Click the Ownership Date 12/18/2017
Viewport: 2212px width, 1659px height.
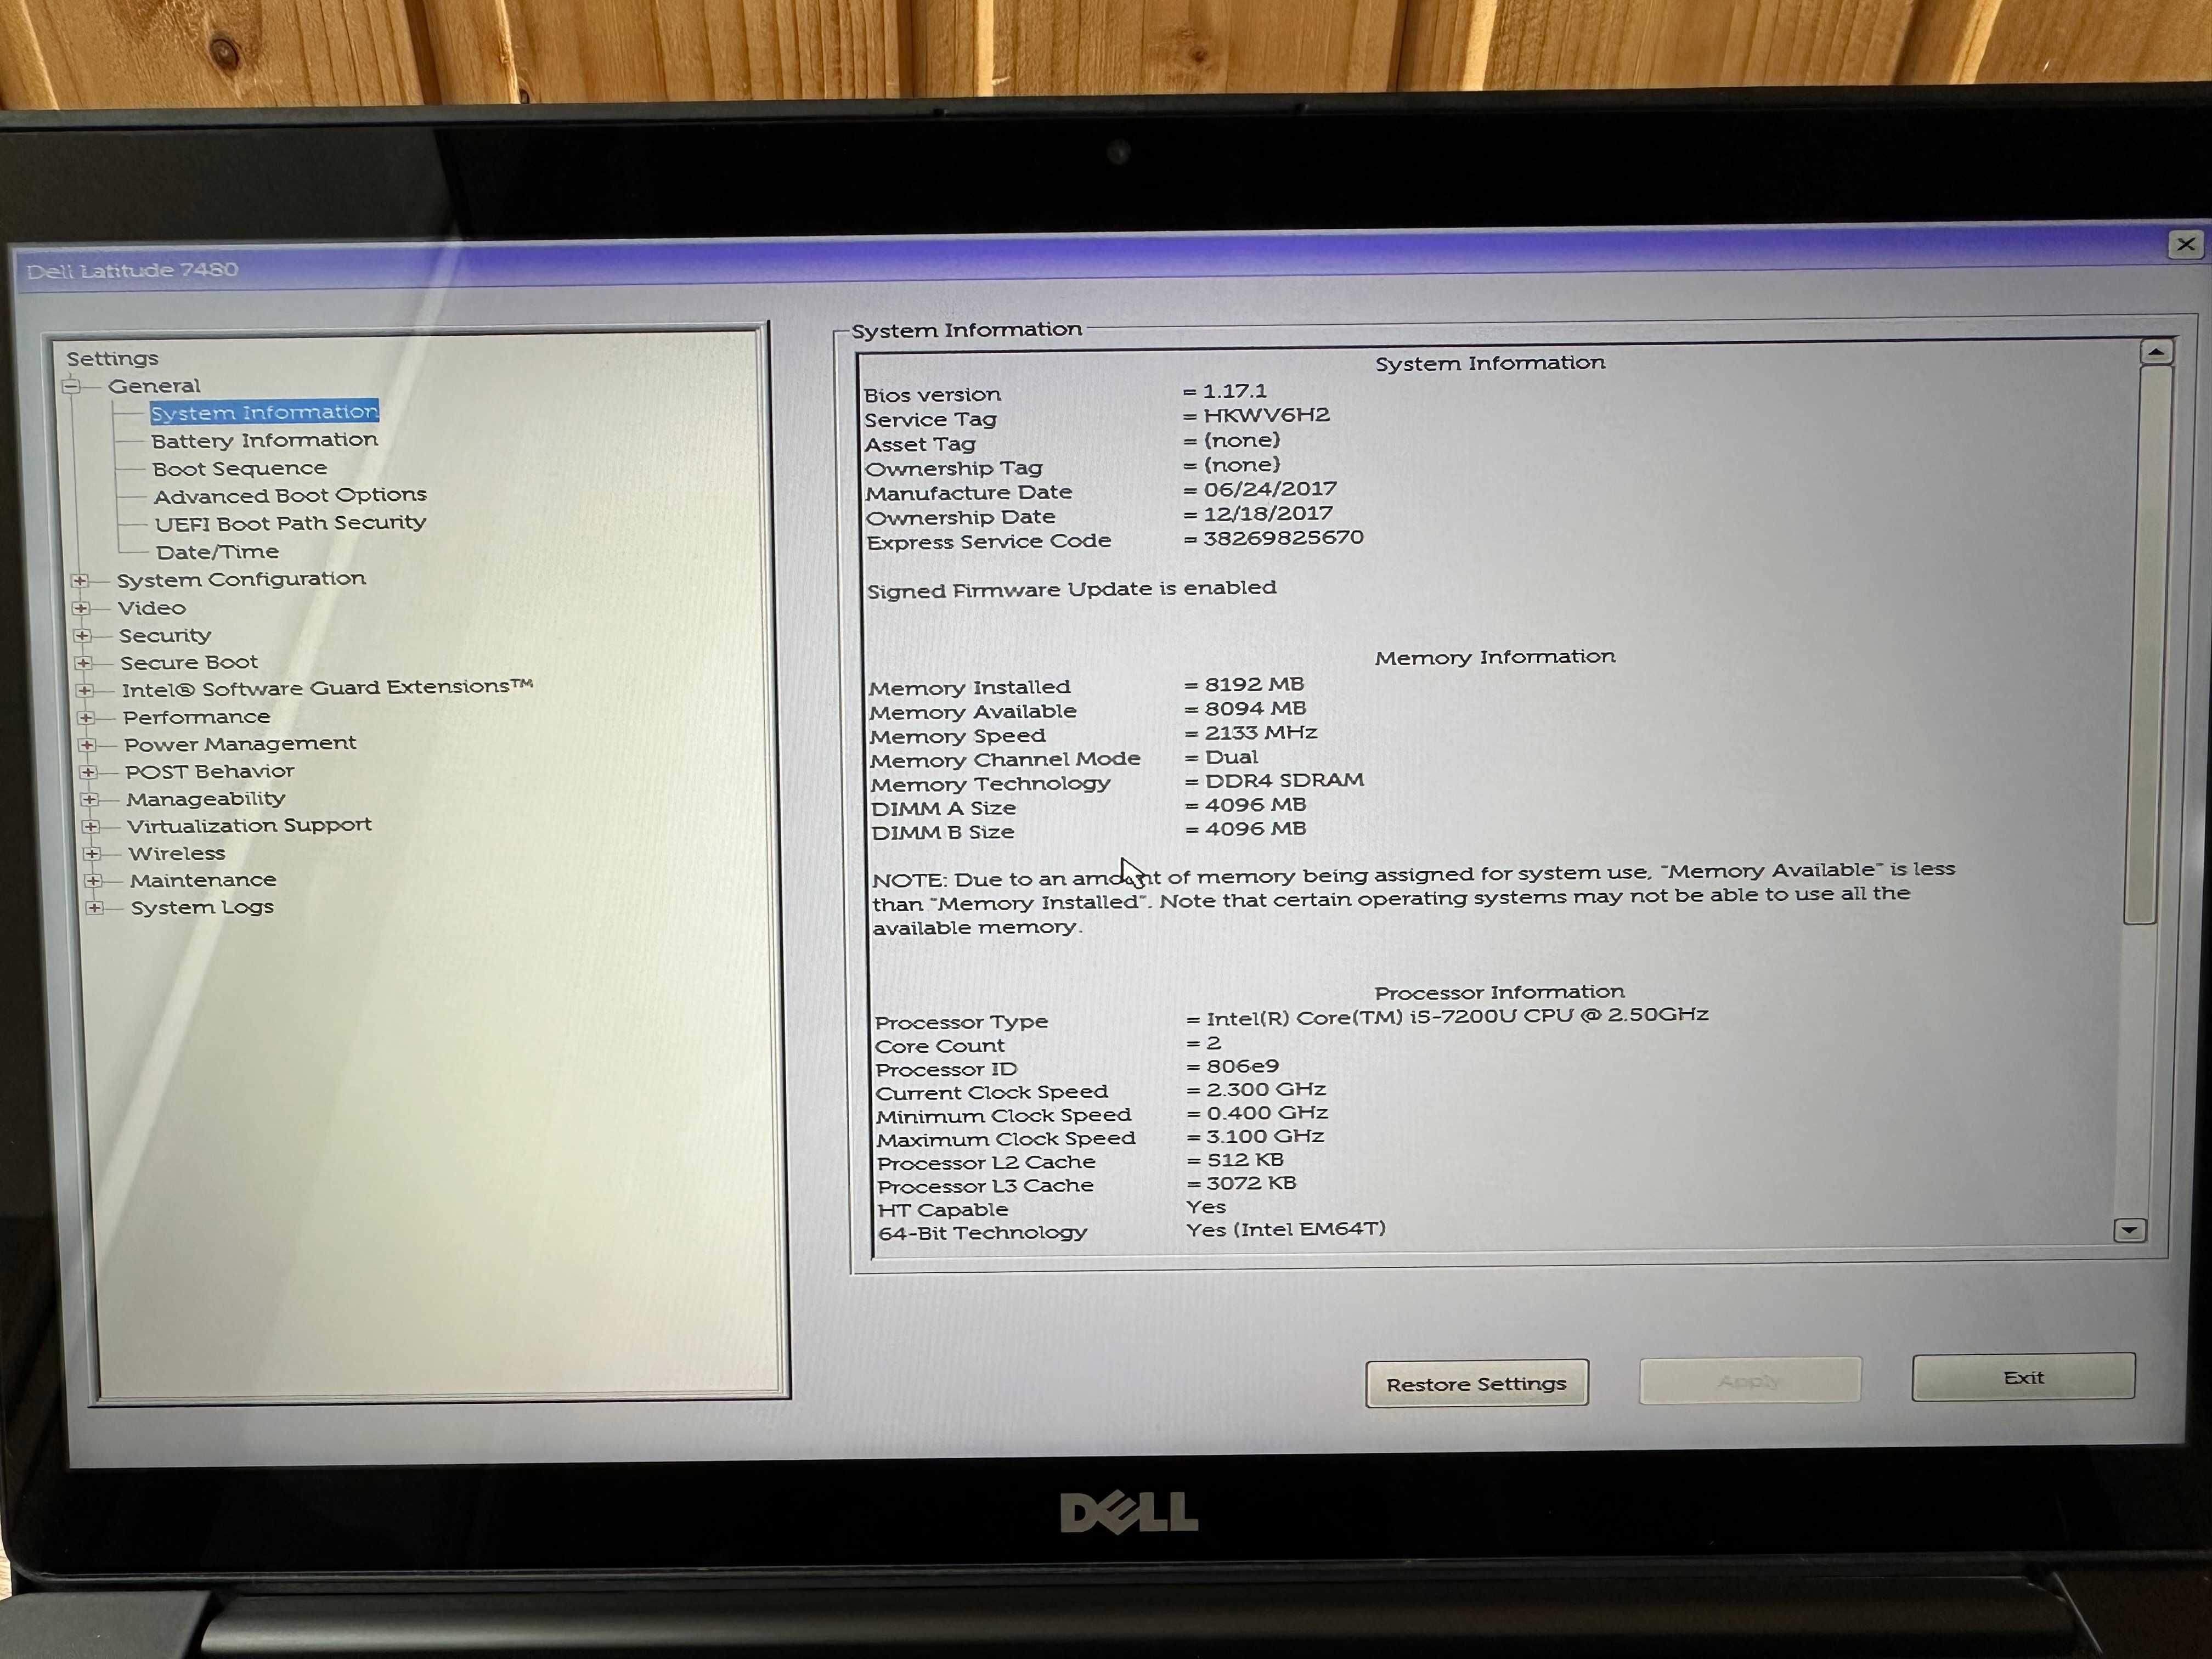click(1268, 513)
